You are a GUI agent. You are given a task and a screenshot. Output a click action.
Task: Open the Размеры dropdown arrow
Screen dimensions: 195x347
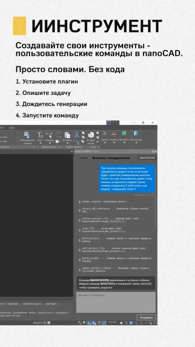pos(49,143)
